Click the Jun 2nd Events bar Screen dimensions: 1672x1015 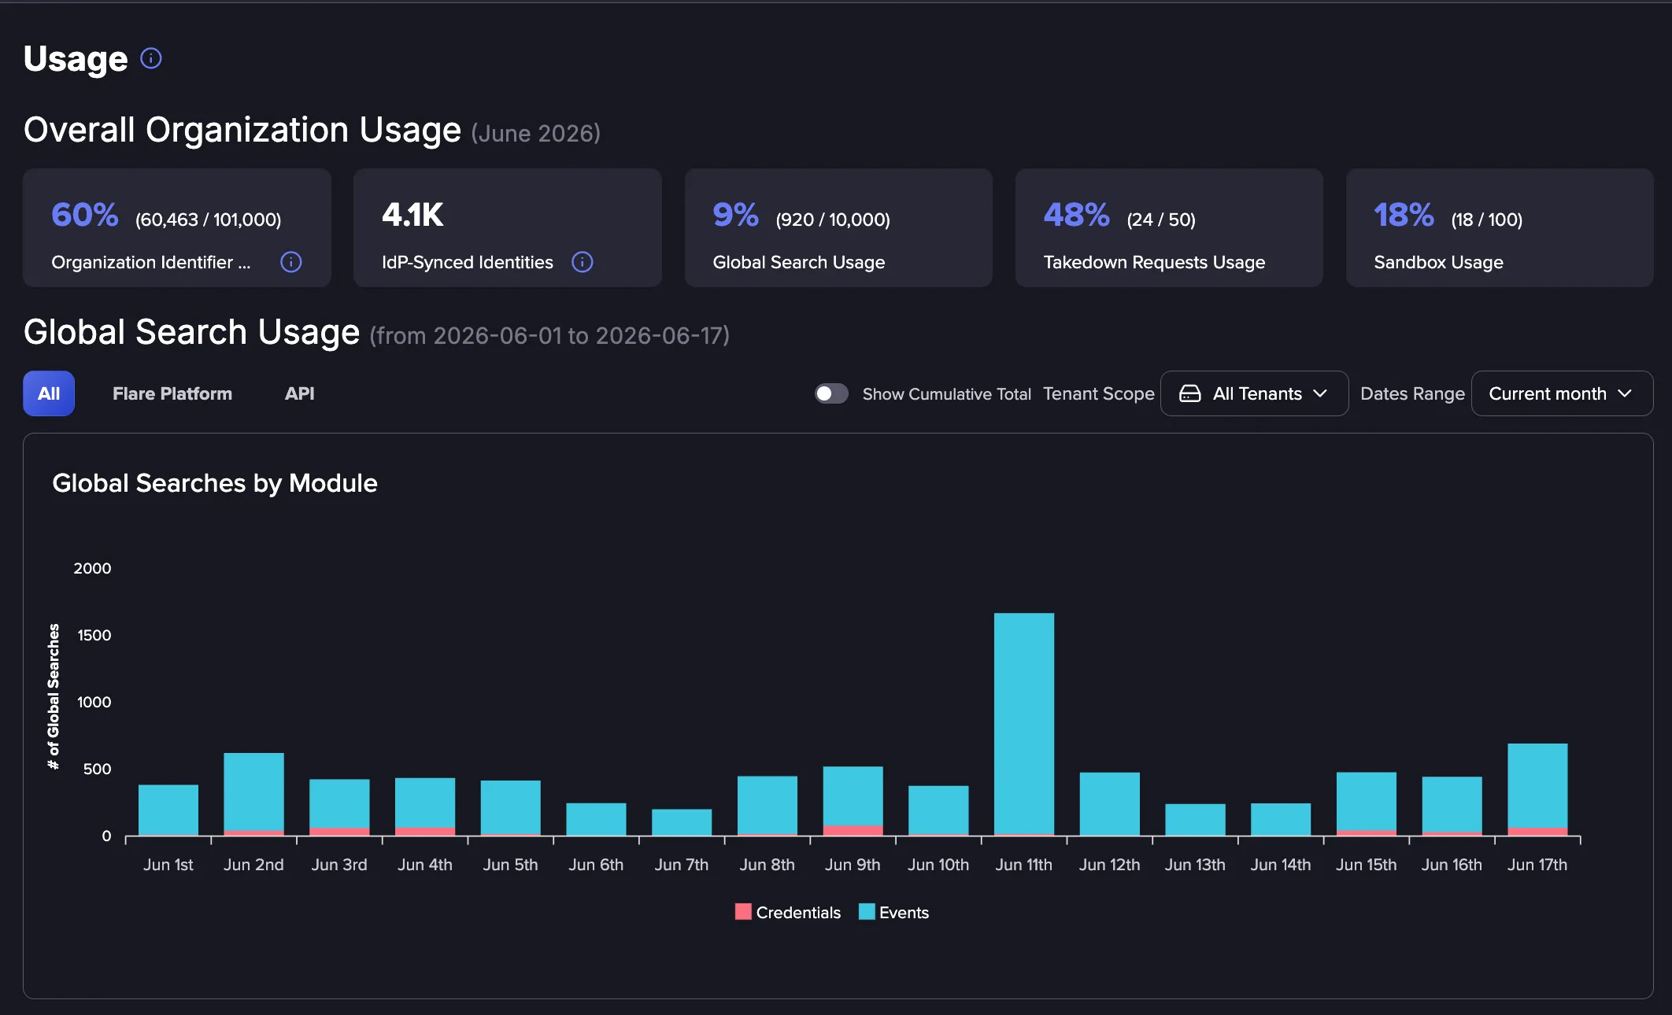point(253,792)
